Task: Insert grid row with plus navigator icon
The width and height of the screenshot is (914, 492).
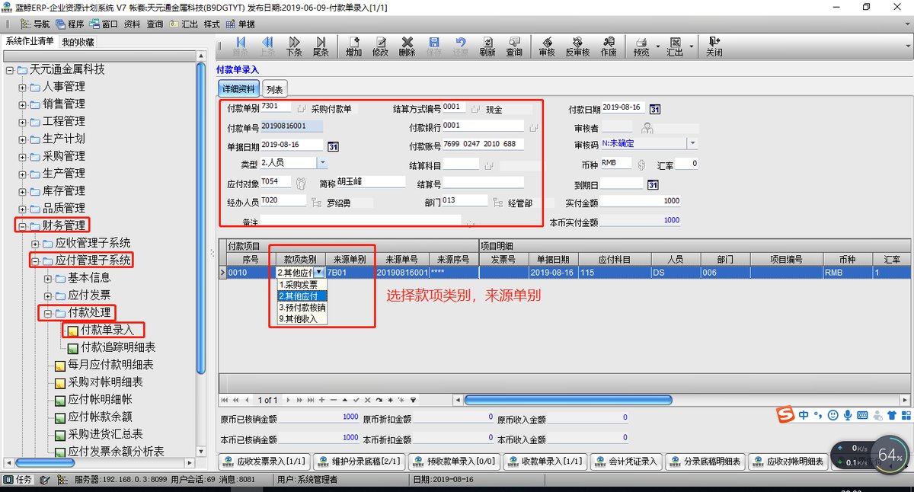Action: click(321, 399)
